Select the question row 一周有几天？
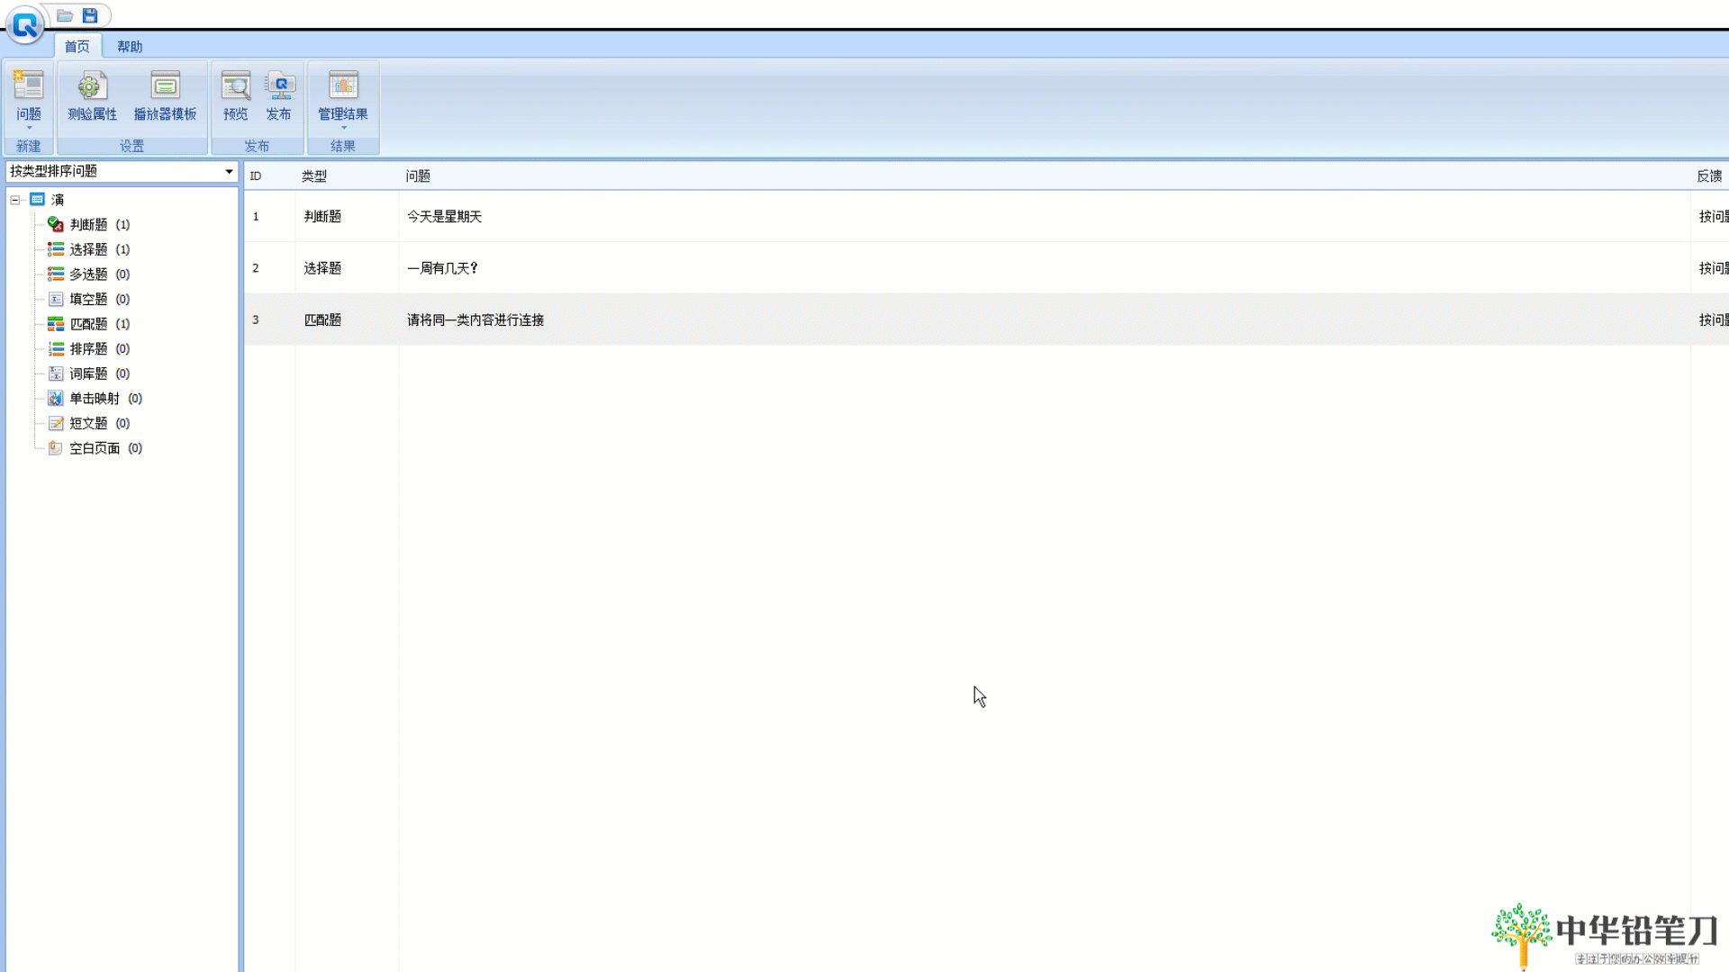The width and height of the screenshot is (1729, 972). click(442, 268)
